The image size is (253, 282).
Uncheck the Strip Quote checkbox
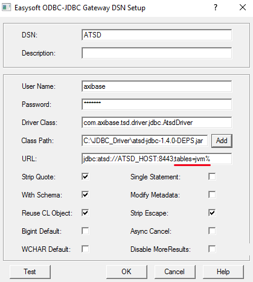tap(85, 177)
